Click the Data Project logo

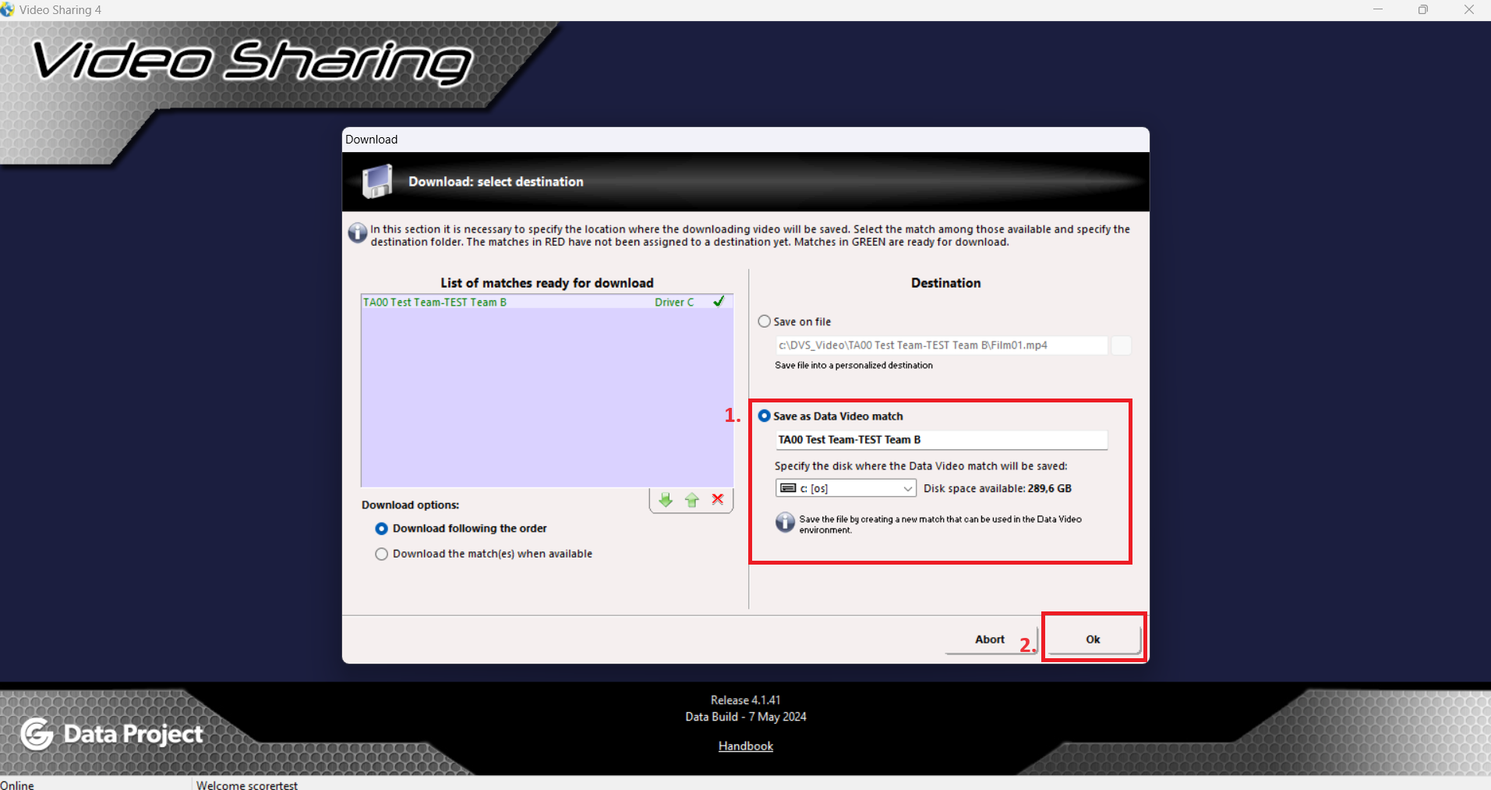(111, 734)
